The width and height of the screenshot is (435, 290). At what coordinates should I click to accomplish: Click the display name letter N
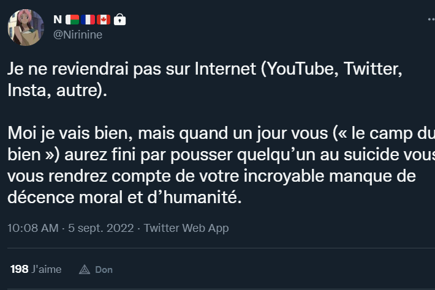pos(58,20)
